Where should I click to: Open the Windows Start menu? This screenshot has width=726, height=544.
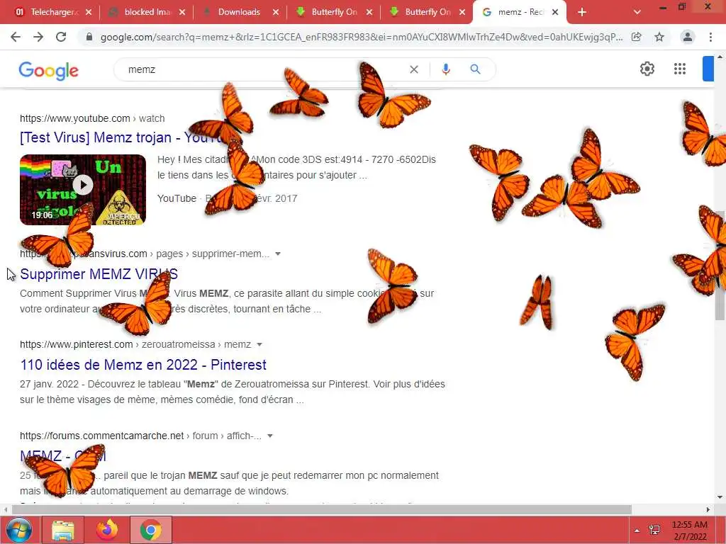tap(19, 530)
